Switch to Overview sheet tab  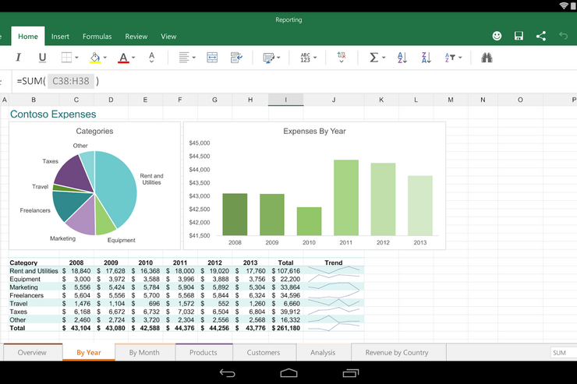click(33, 352)
